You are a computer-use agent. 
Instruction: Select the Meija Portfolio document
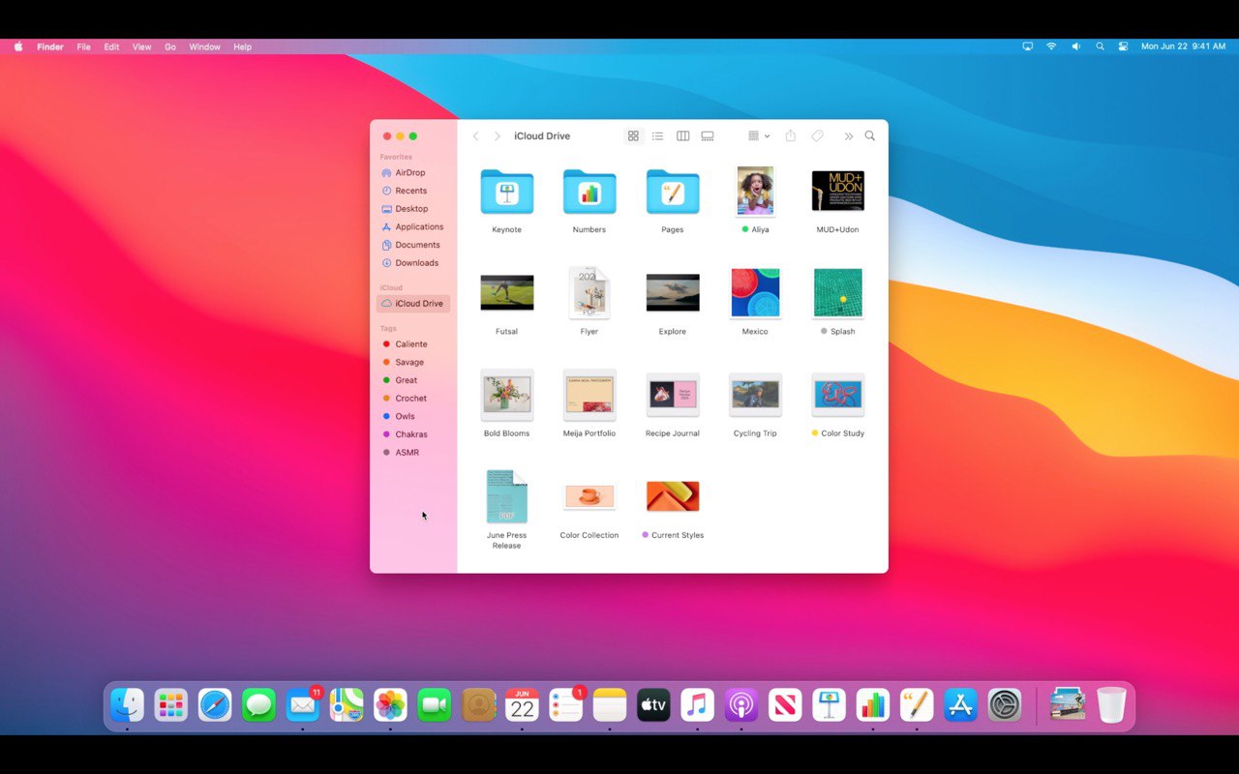(589, 395)
